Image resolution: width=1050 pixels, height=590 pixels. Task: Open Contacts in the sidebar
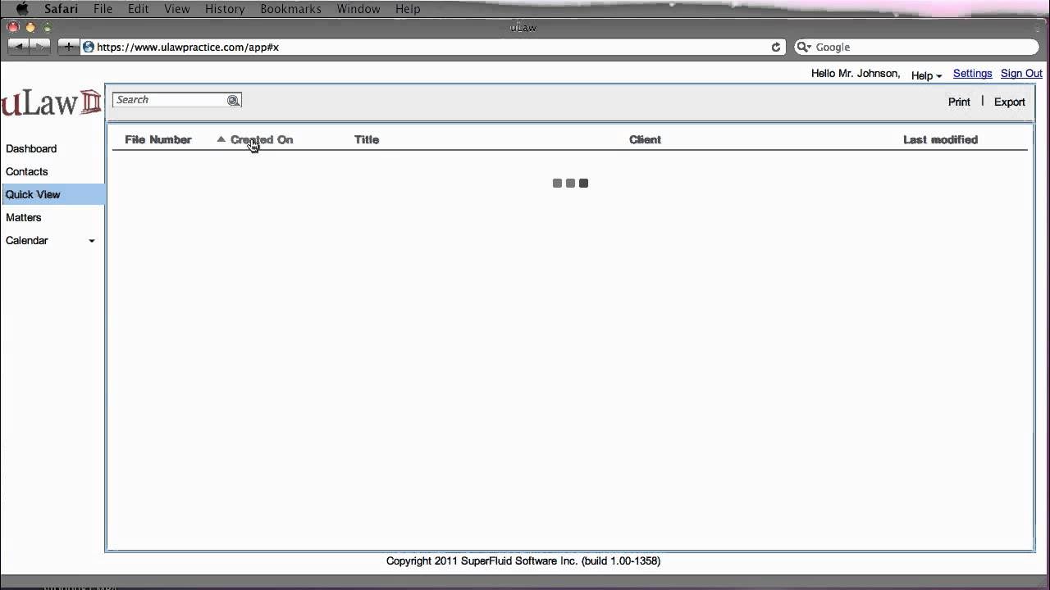coord(27,171)
